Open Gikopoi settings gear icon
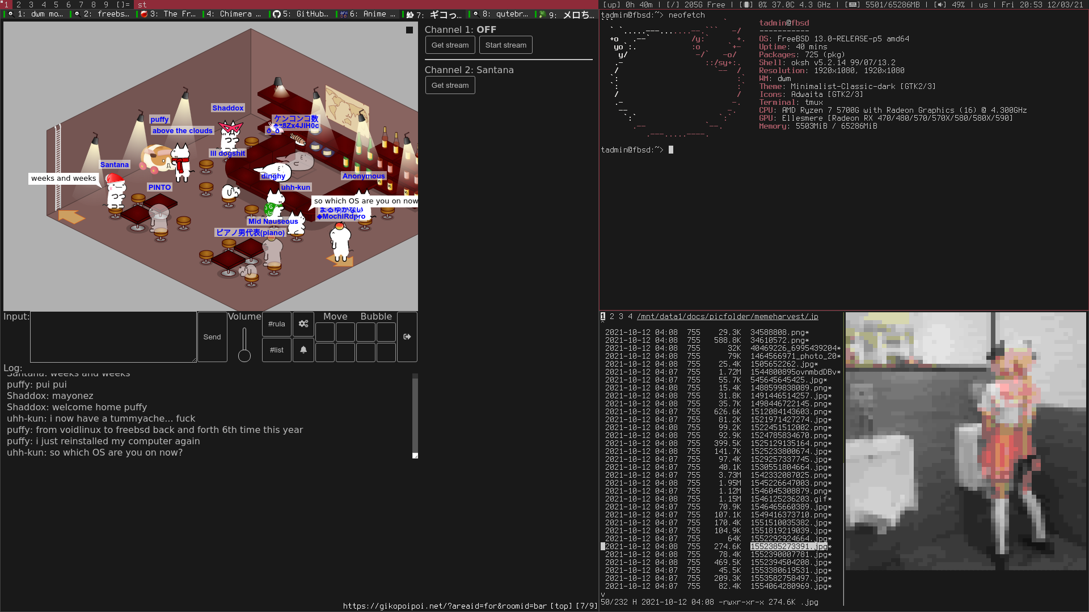 tap(303, 324)
